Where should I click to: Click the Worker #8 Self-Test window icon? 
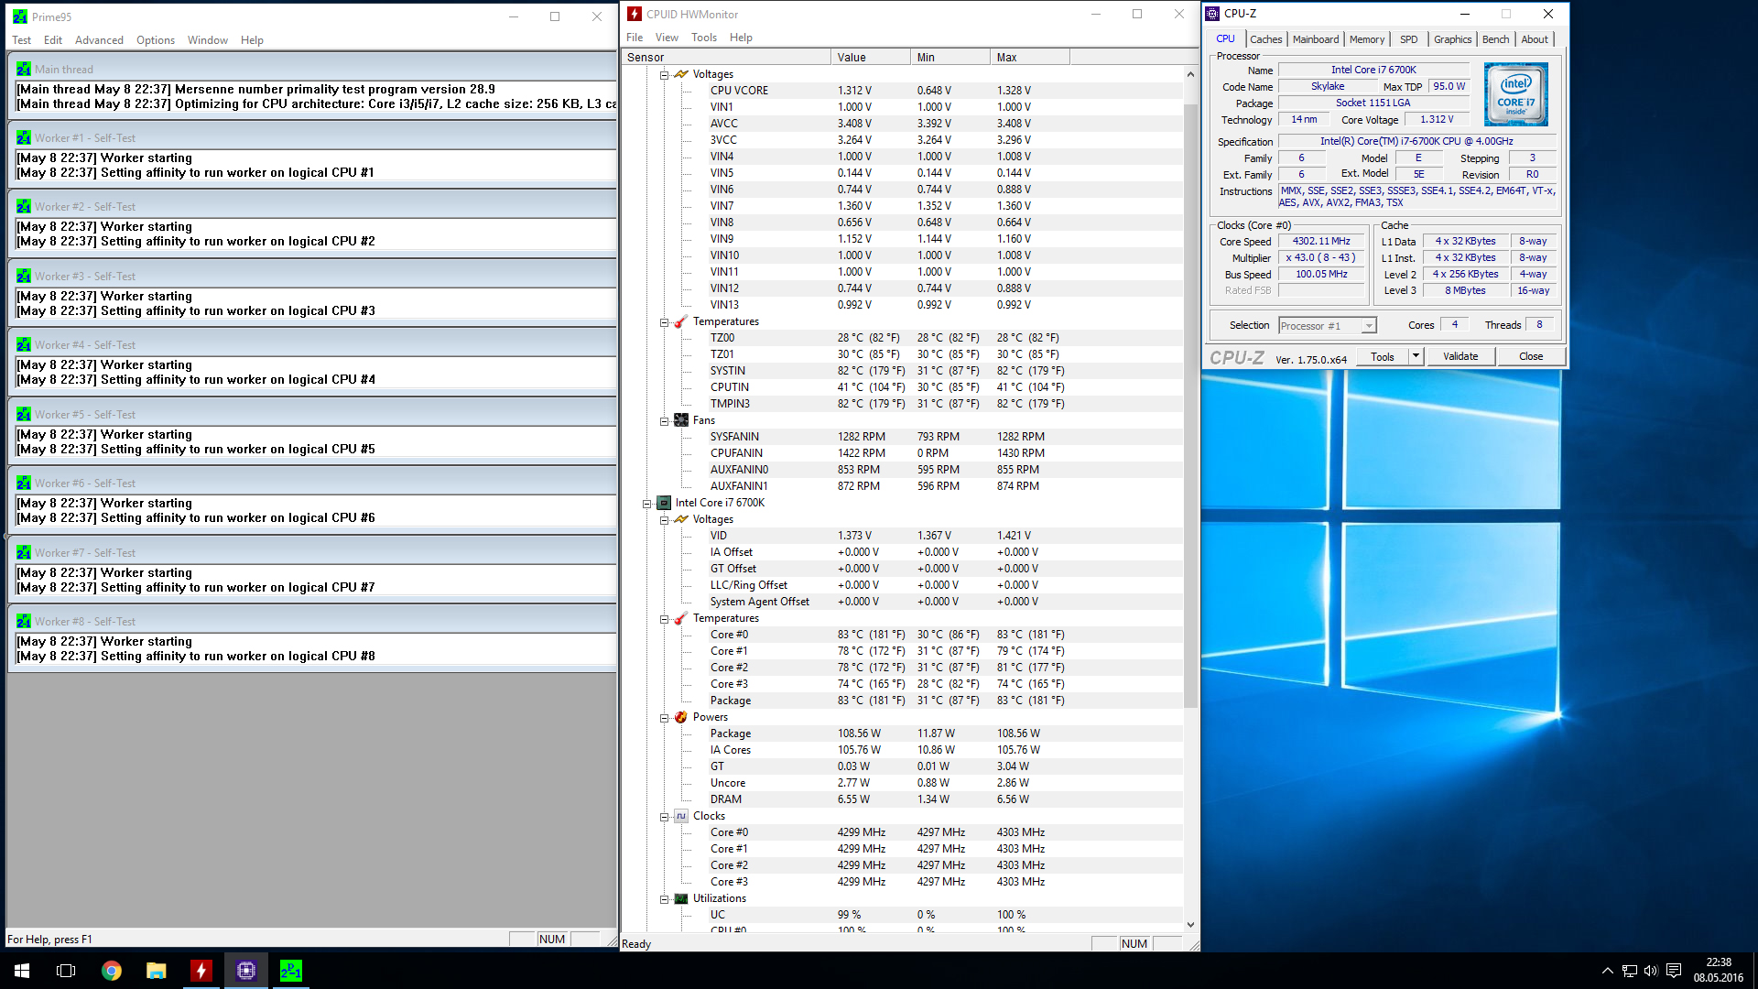24,622
